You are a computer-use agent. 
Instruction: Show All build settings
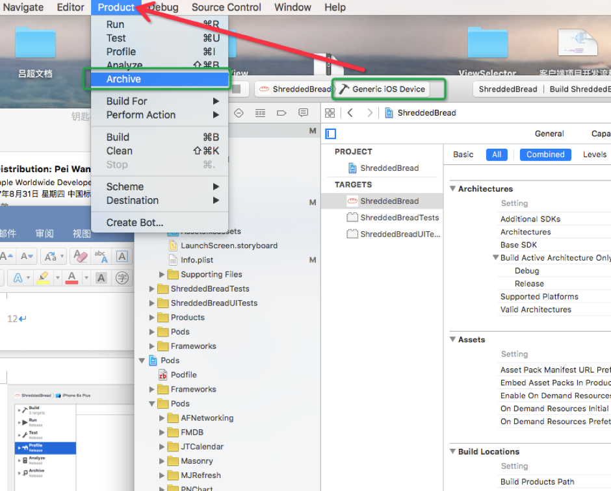tap(497, 155)
